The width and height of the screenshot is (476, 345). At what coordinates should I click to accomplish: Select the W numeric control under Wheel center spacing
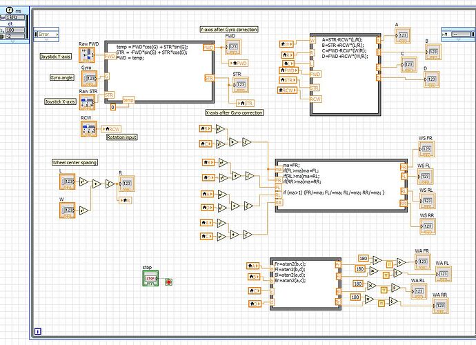(67, 210)
